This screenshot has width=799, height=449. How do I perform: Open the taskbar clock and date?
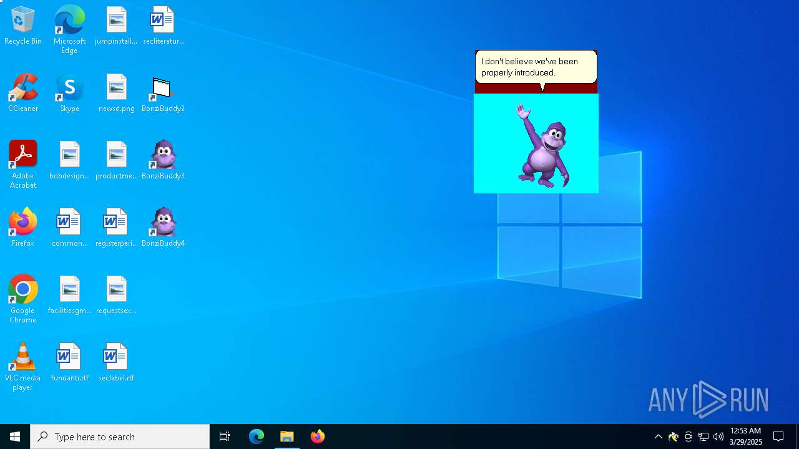pos(746,437)
